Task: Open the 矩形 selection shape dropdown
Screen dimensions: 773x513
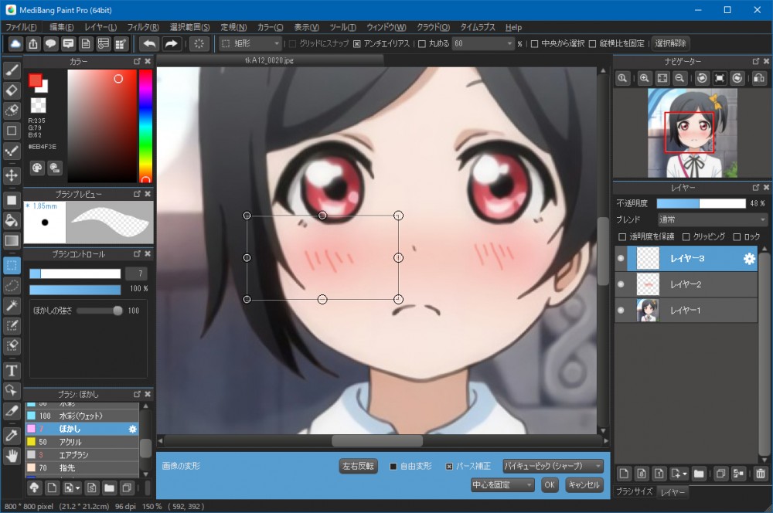Action: 250,44
